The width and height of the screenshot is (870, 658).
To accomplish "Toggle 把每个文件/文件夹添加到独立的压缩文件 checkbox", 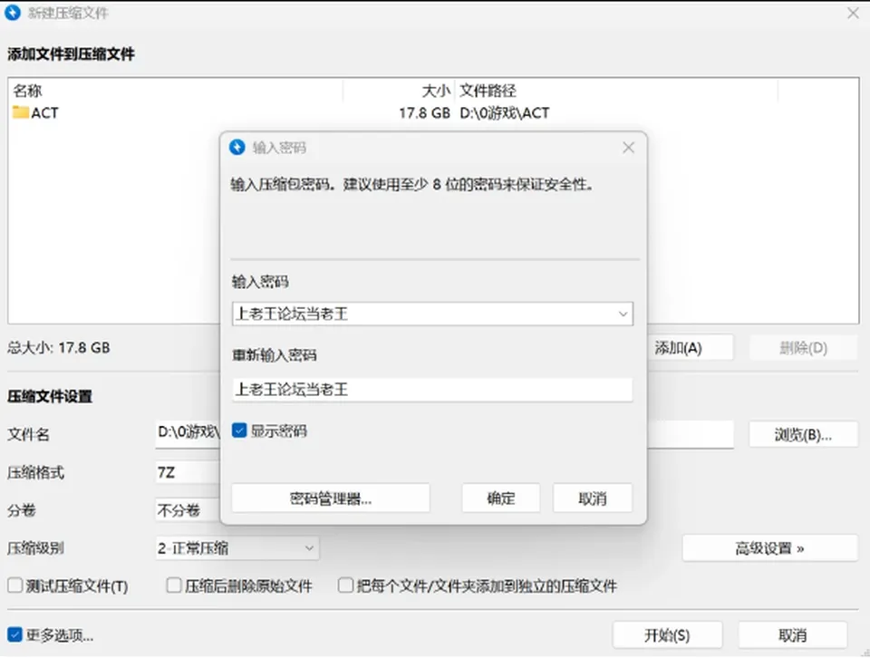I will (345, 585).
